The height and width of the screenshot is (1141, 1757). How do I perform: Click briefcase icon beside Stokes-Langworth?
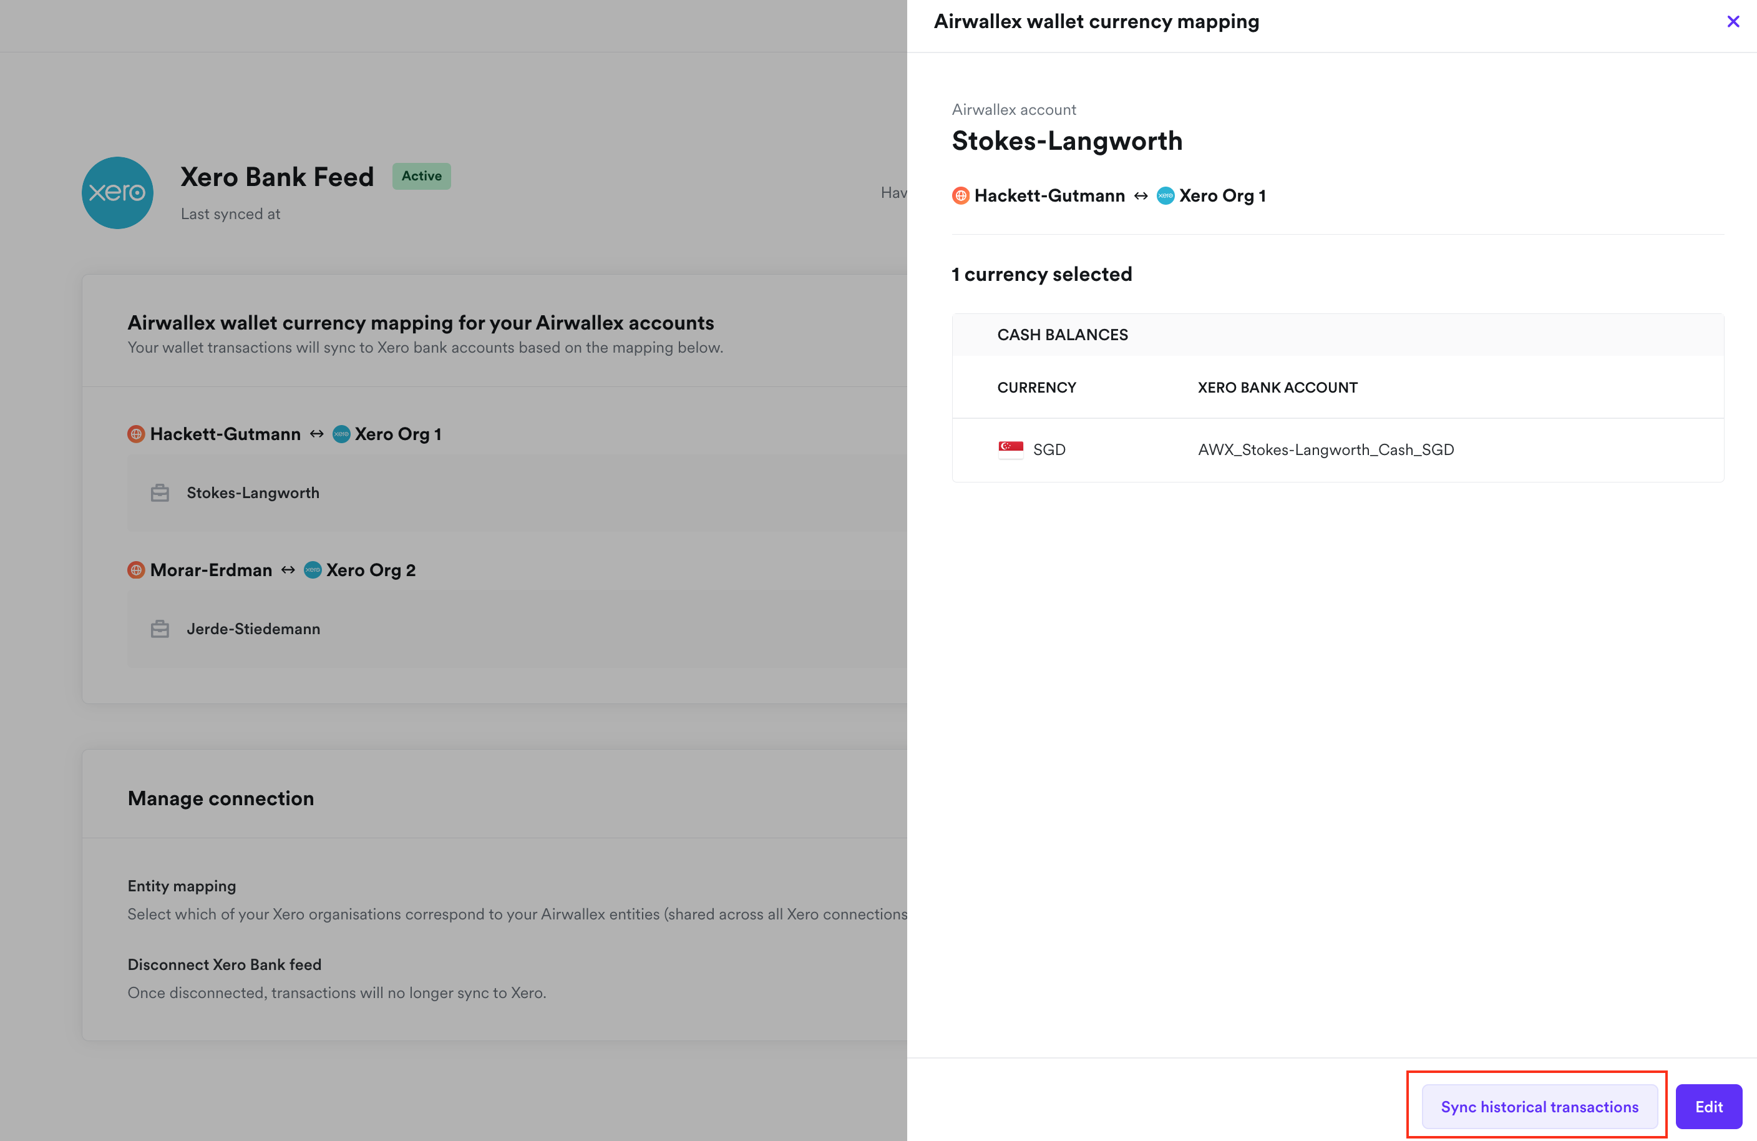tap(160, 492)
